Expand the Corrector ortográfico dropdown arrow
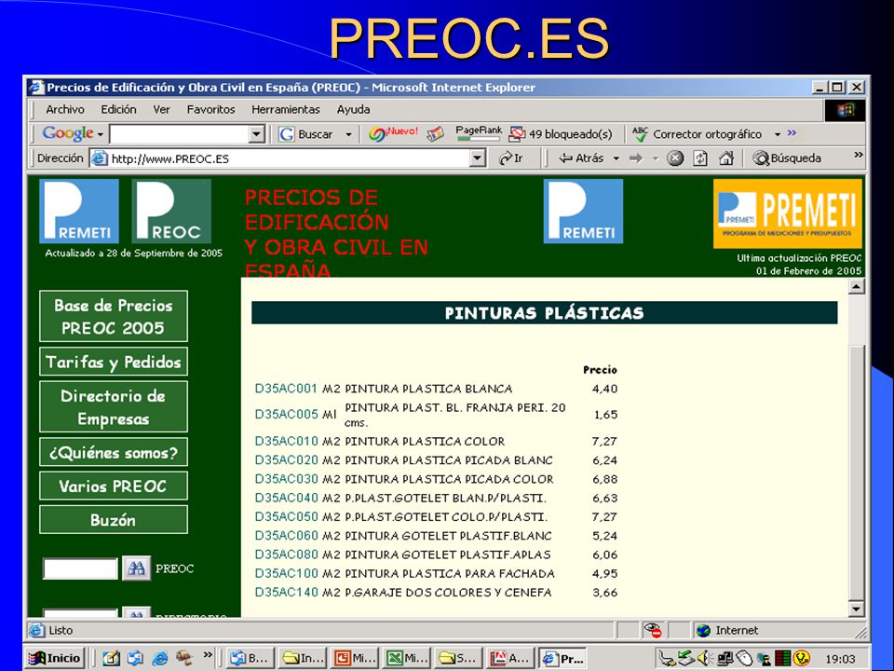 (777, 134)
